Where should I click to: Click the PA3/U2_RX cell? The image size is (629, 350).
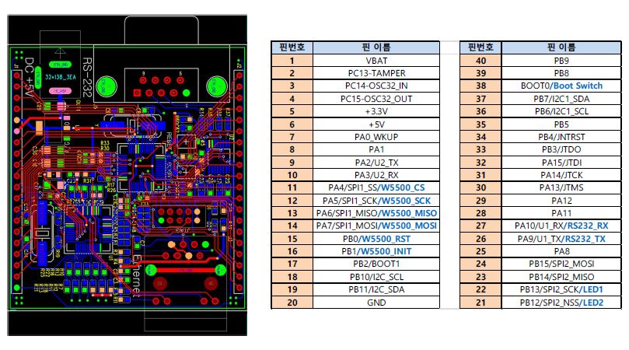click(376, 175)
